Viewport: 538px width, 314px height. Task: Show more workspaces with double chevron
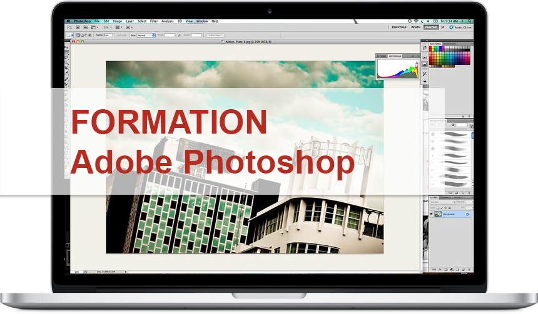[x=443, y=27]
